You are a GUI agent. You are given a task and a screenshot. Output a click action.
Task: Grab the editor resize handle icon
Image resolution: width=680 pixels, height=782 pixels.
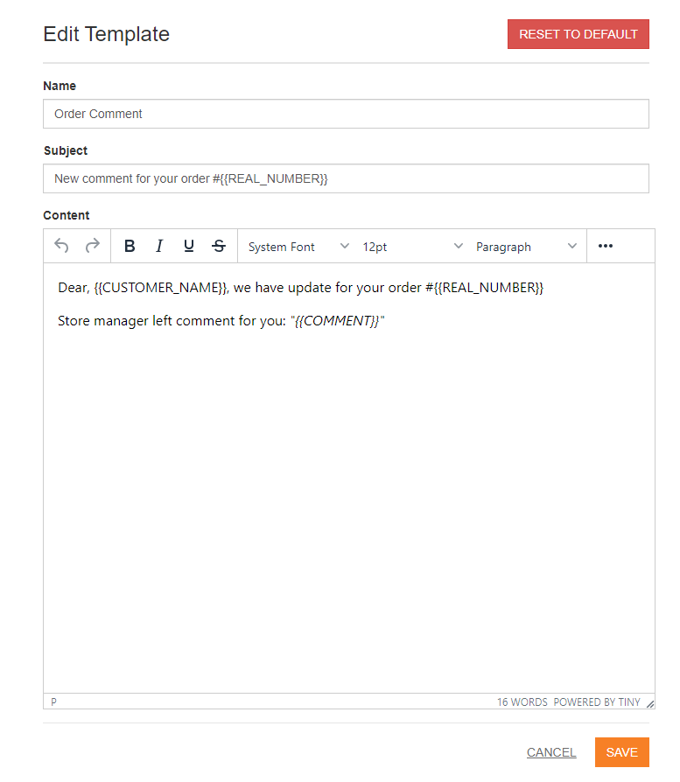(650, 703)
